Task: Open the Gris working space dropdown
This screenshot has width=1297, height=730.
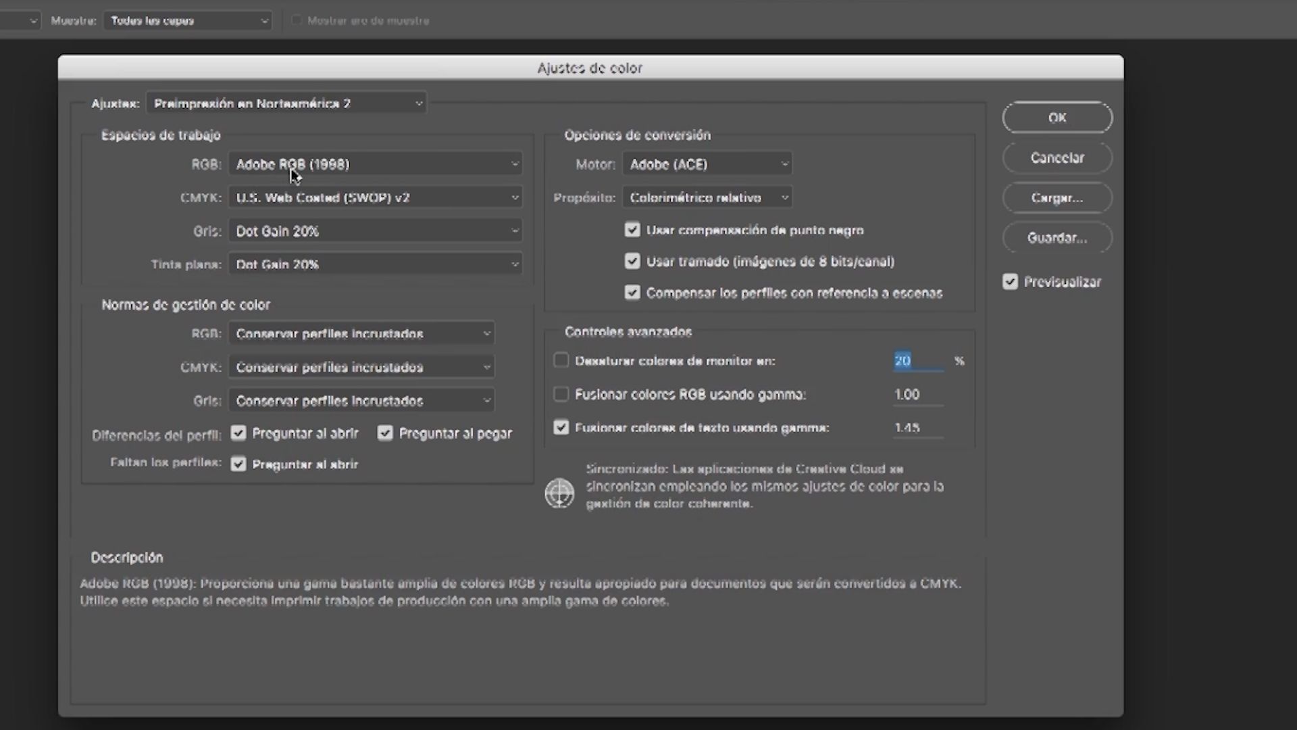Action: tap(375, 231)
